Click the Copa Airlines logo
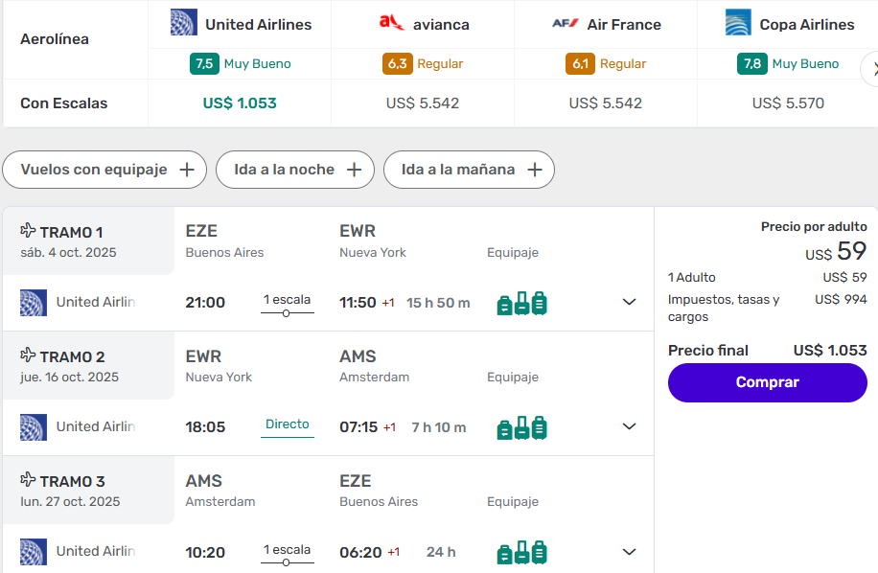878x573 pixels. coord(738,22)
